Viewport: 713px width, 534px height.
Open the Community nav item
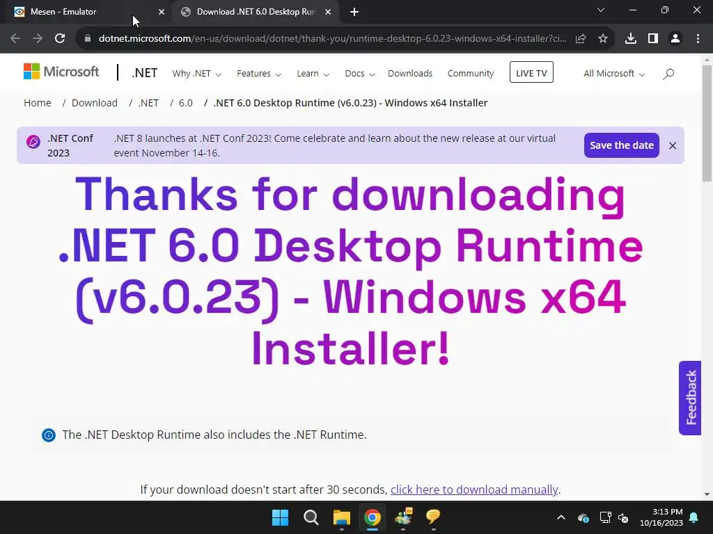pos(470,74)
